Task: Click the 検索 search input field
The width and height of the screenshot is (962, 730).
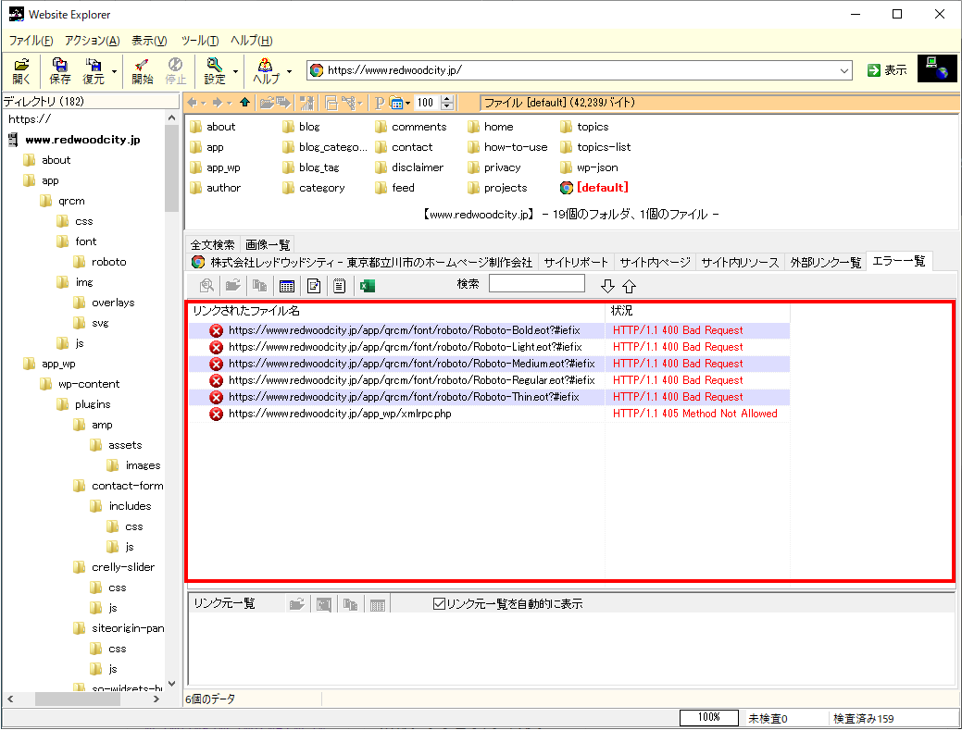Action: point(537,284)
